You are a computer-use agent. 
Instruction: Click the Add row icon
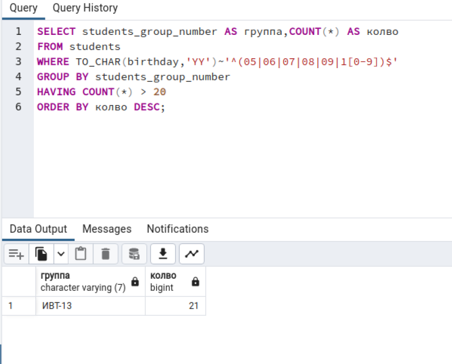pos(17,254)
